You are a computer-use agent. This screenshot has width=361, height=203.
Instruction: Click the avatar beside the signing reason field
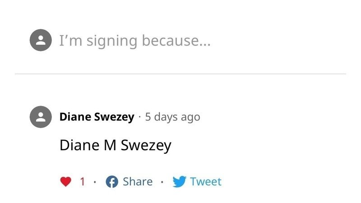click(41, 41)
